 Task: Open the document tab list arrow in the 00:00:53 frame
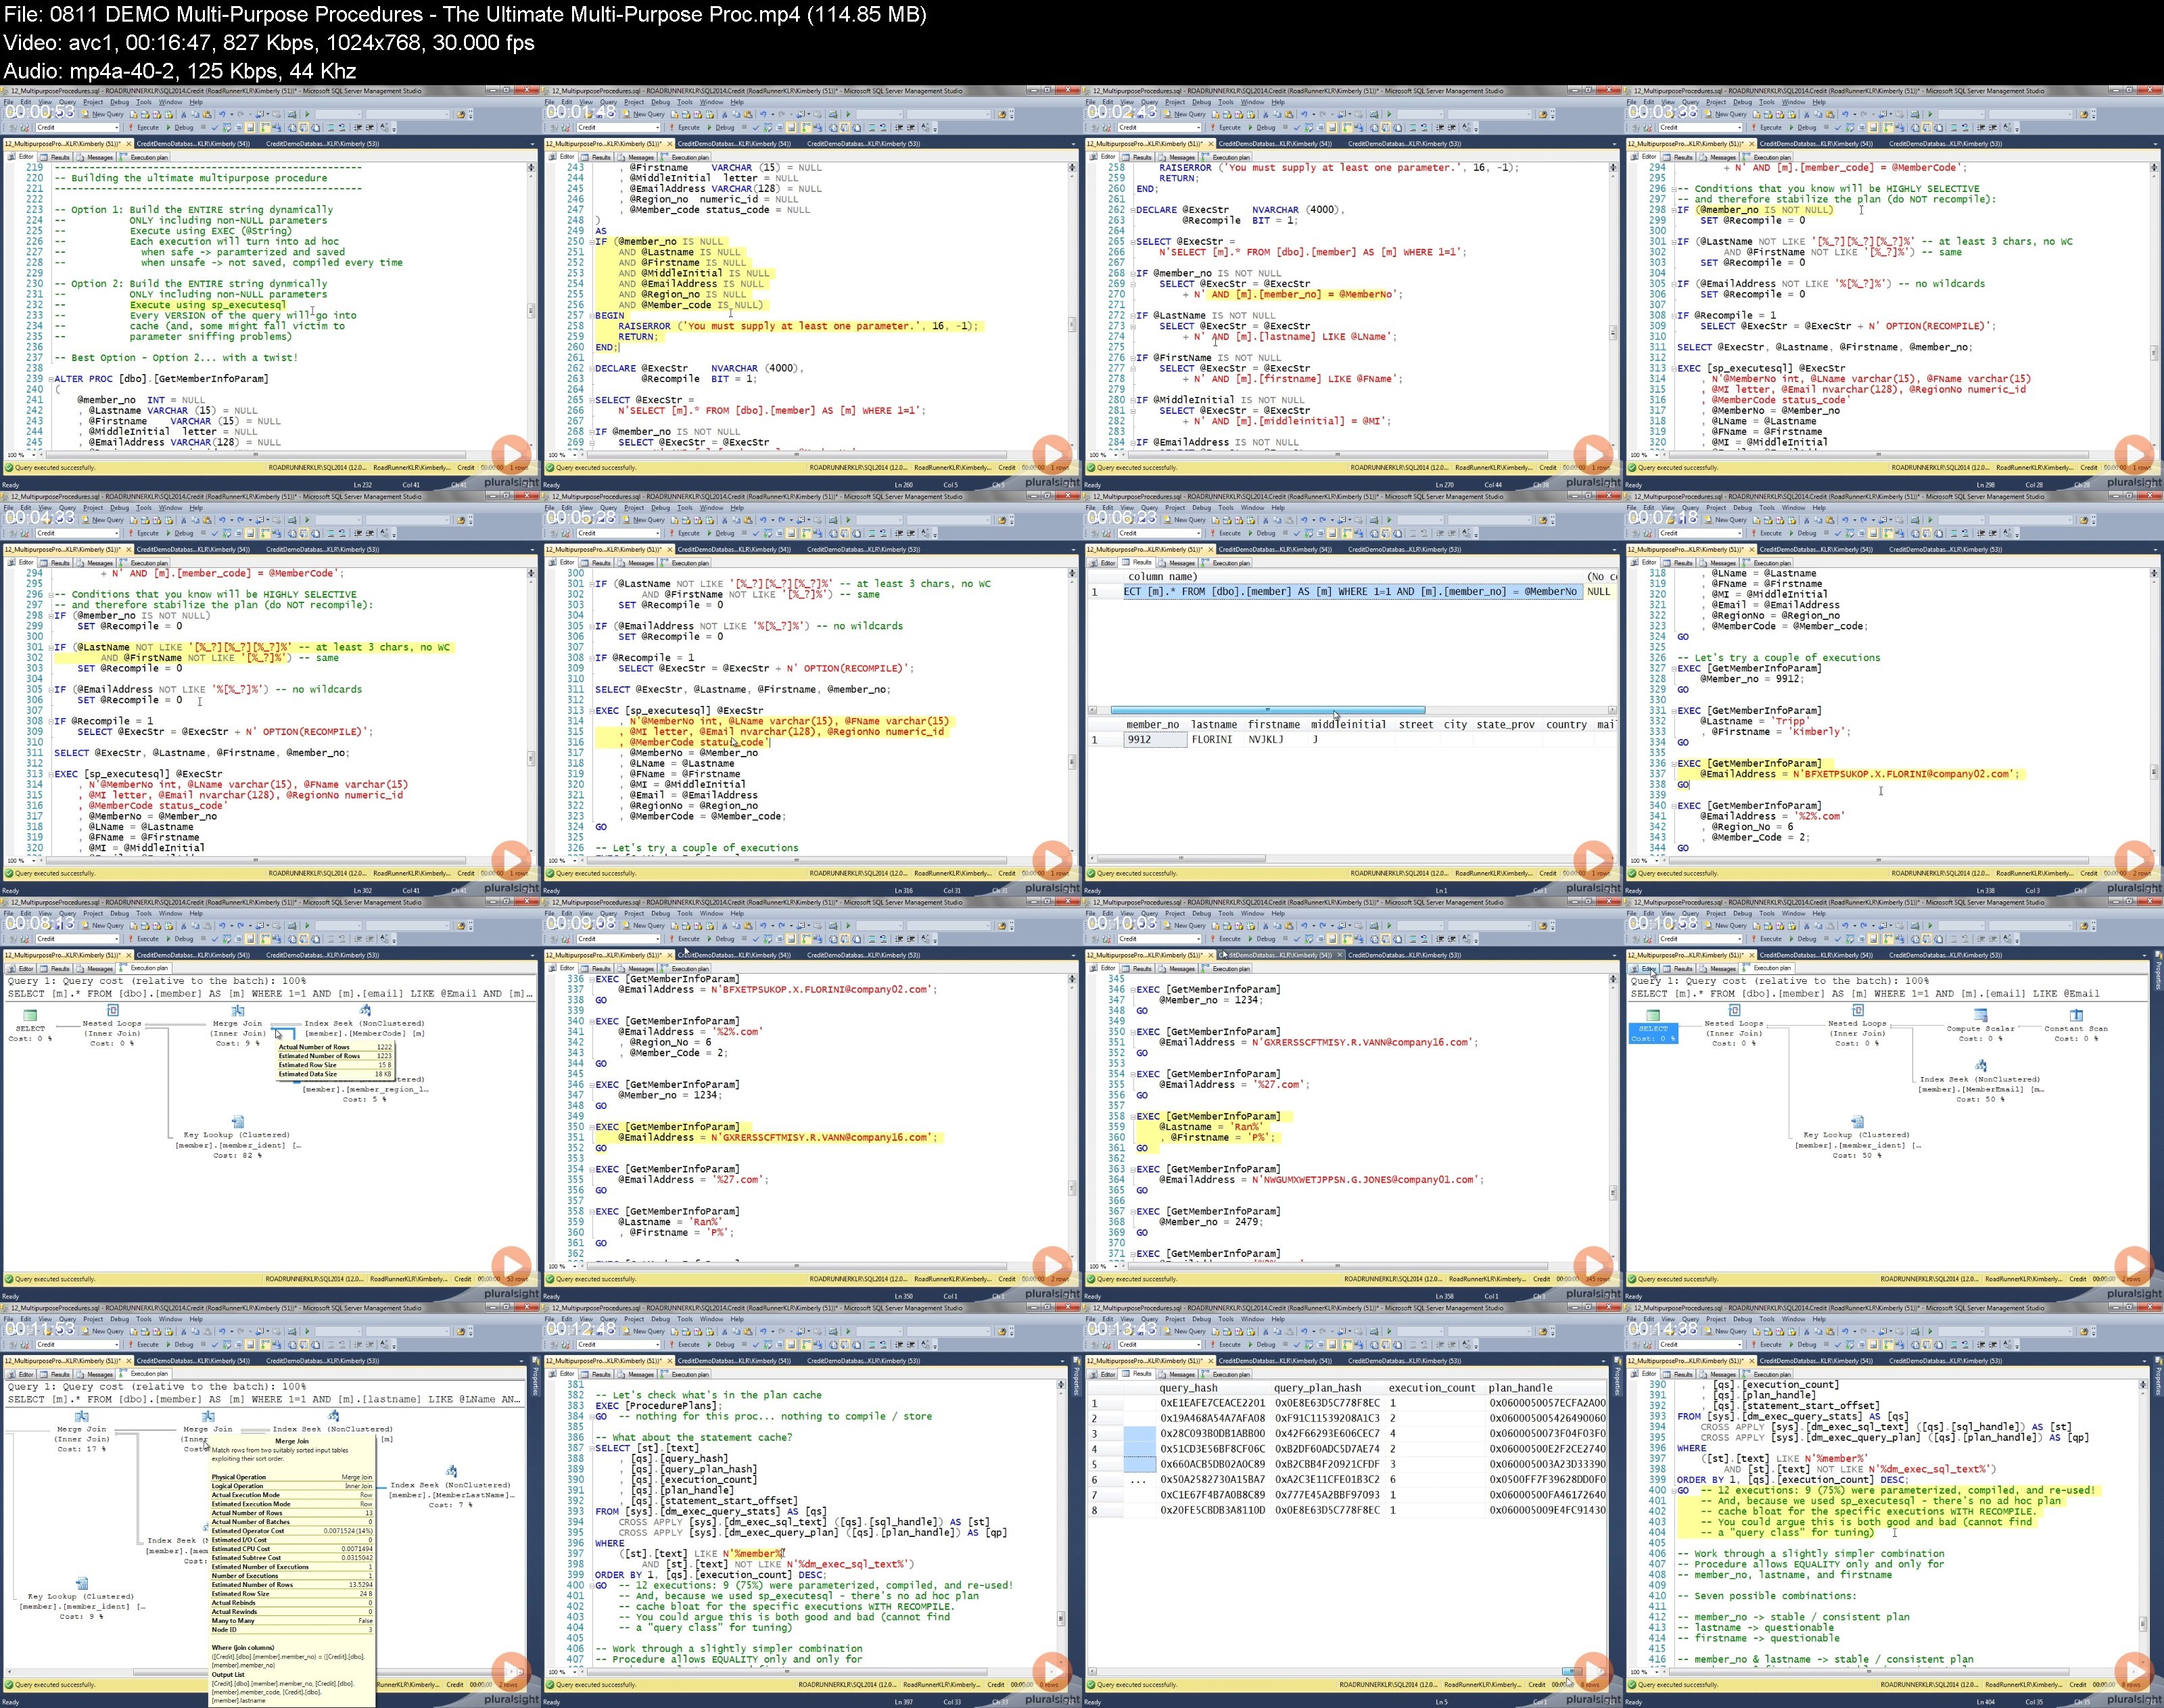[532, 144]
